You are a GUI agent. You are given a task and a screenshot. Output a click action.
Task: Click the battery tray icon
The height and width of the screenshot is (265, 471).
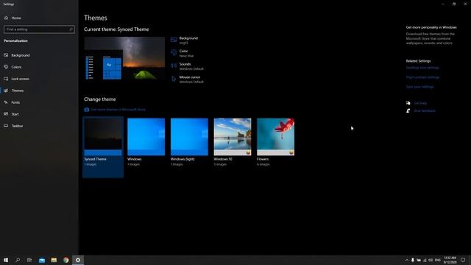point(419,260)
